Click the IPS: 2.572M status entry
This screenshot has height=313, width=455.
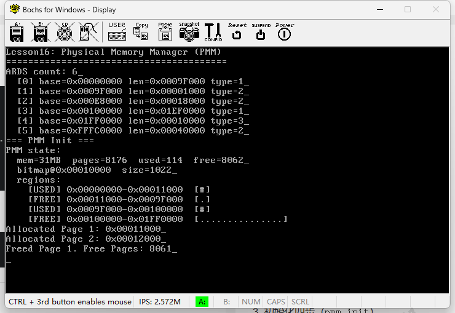160,302
